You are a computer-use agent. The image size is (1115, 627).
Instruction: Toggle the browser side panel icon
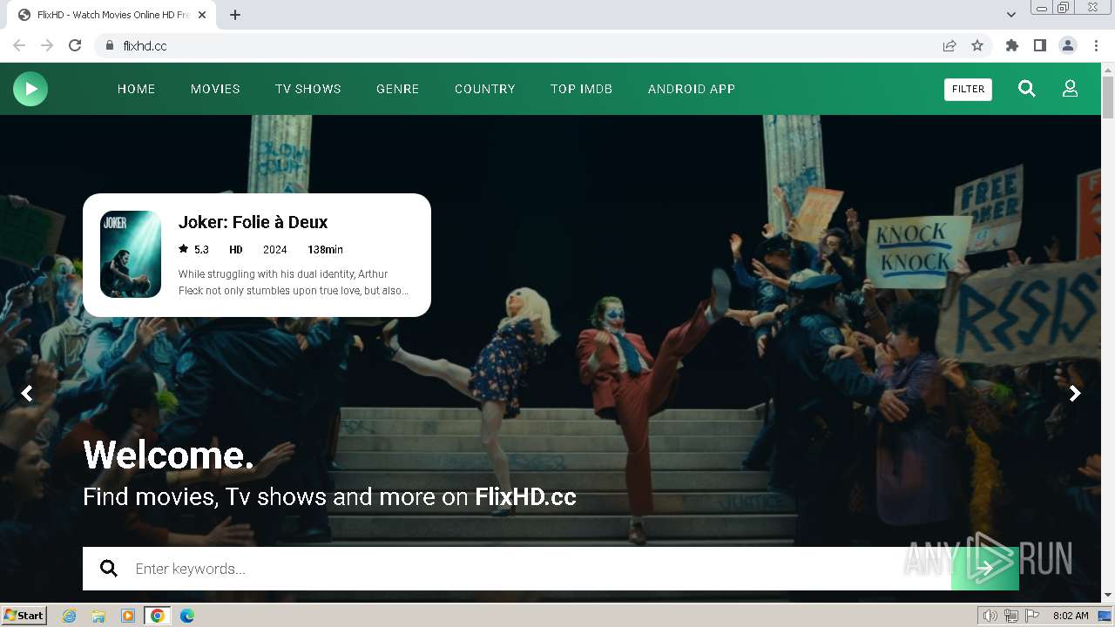(x=1039, y=45)
